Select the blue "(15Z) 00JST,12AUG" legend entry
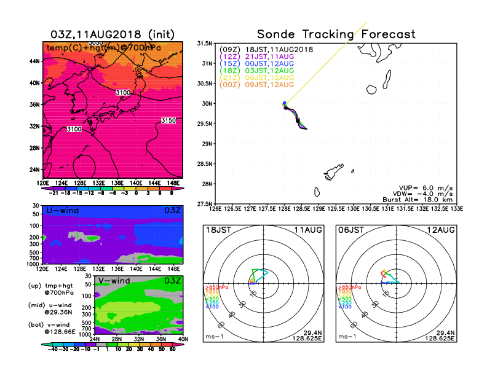 [256, 64]
